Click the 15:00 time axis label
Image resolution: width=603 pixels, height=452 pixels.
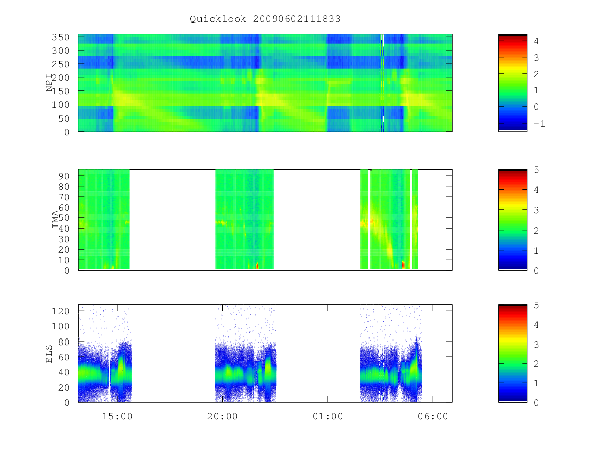pyautogui.click(x=117, y=416)
